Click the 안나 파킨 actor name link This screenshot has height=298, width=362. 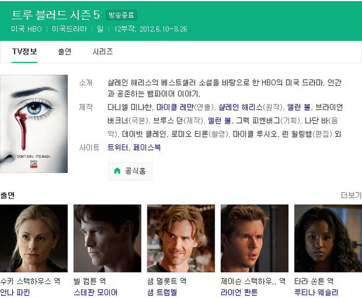click(x=15, y=292)
